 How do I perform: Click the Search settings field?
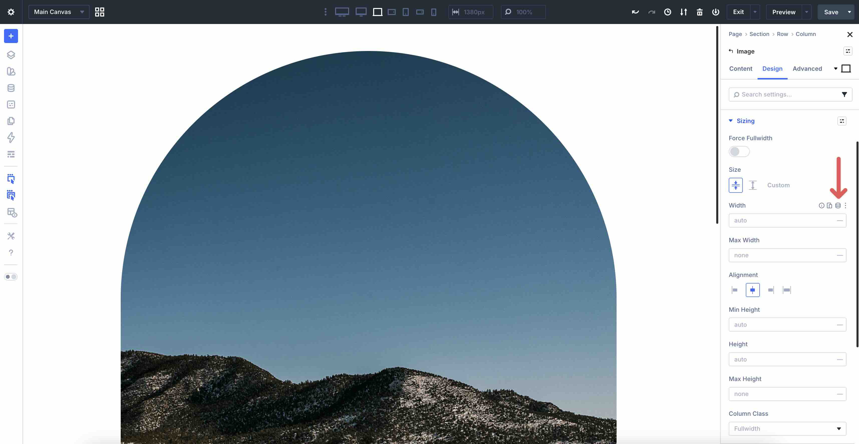tap(784, 94)
